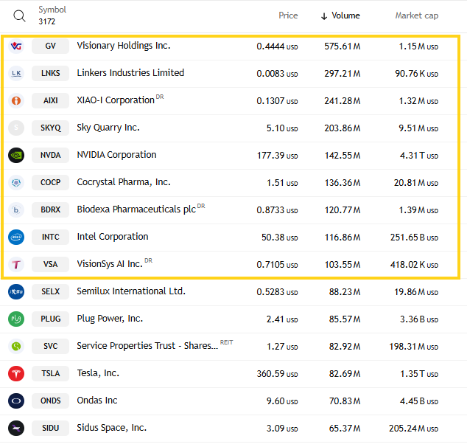Select the Biodexa Pharmaceuticals plc name
Screen dimensions: 467x447
pos(136,209)
